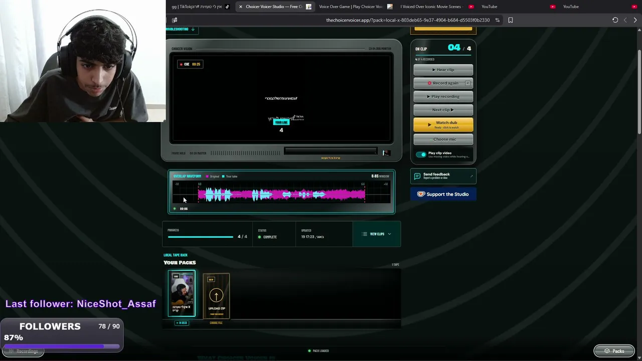Open site settings icon beside URL
642x361 pixels.
point(498,20)
